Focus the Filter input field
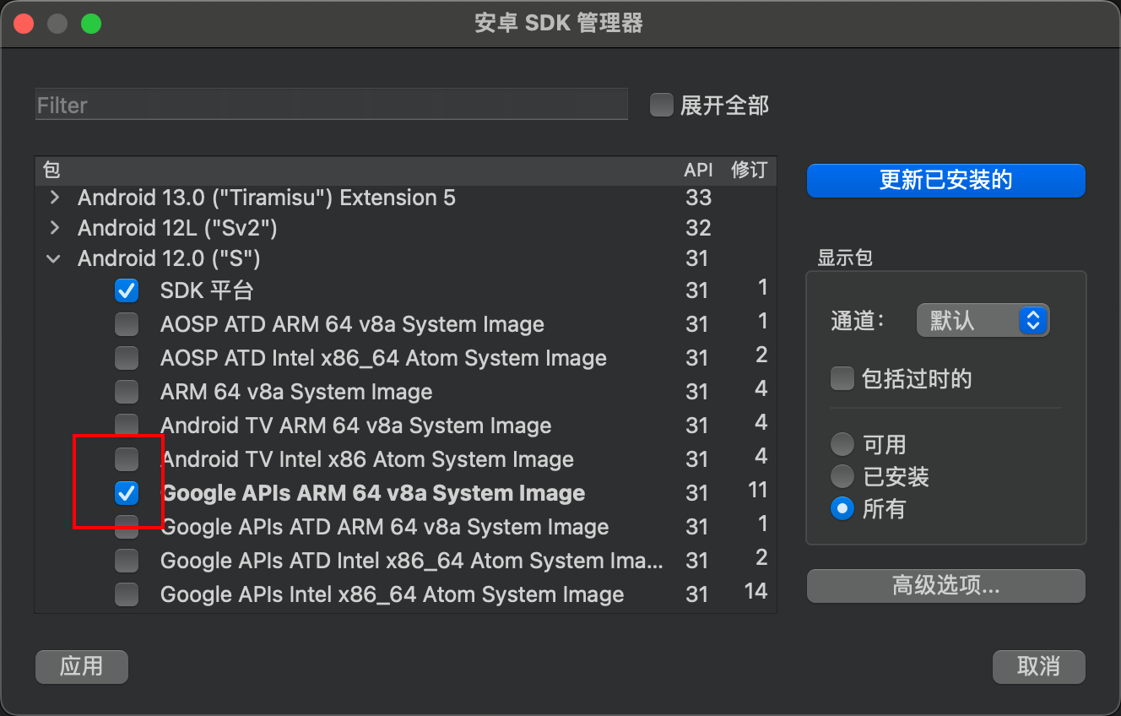Image resolution: width=1121 pixels, height=716 pixels. tap(332, 105)
